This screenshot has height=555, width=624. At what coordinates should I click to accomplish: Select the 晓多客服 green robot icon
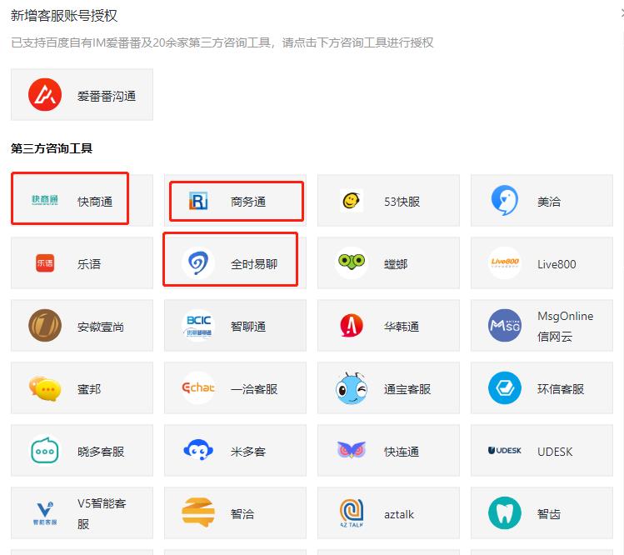45,450
